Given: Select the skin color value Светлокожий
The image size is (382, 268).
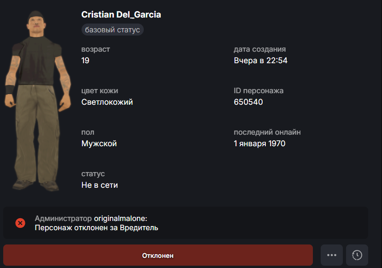Looking at the screenshot, I should 107,102.
